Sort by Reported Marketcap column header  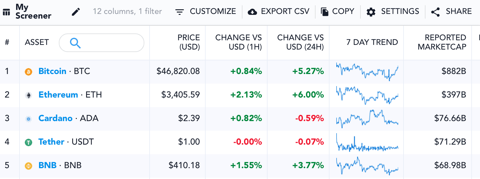[x=442, y=42]
